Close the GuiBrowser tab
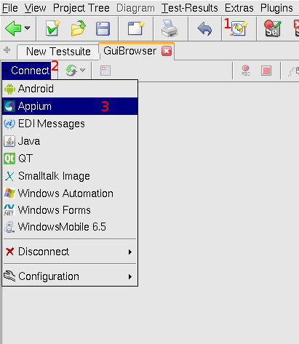Viewport: 299px width, 344px height. click(x=167, y=51)
